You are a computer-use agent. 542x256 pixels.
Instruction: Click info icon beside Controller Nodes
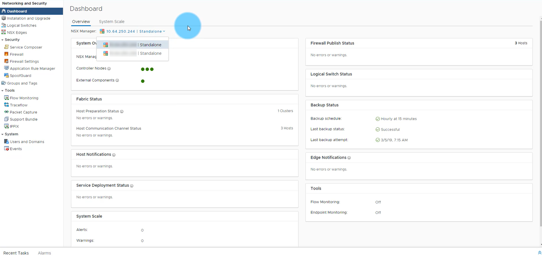(x=109, y=69)
